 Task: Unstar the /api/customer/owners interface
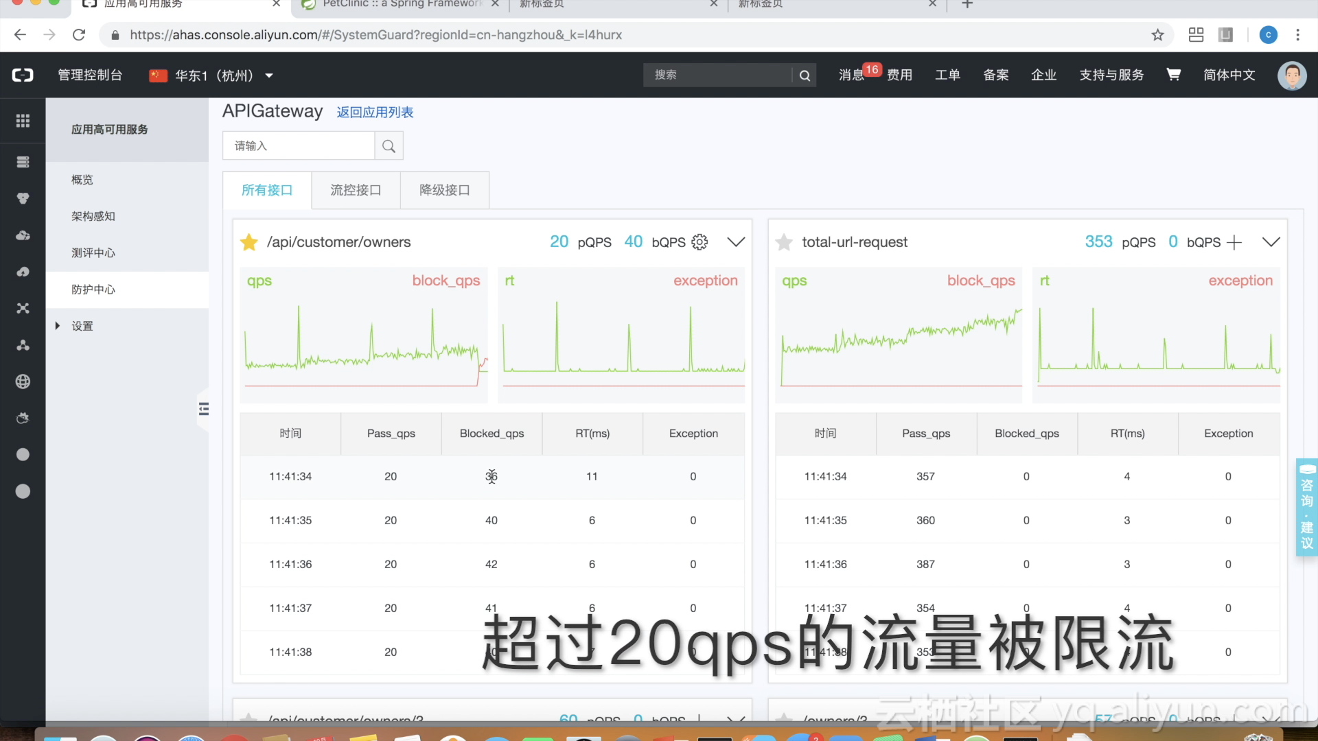249,242
